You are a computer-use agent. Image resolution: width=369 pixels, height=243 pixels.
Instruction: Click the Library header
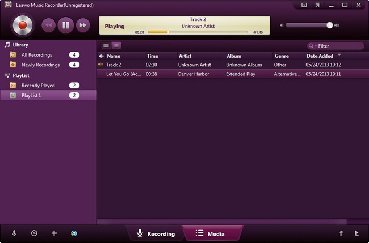(20, 45)
